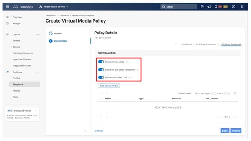Sort table by Name column

[x=108, y=98]
